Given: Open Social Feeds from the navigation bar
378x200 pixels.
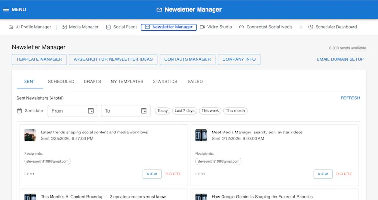Looking at the screenshot, I should (122, 27).
